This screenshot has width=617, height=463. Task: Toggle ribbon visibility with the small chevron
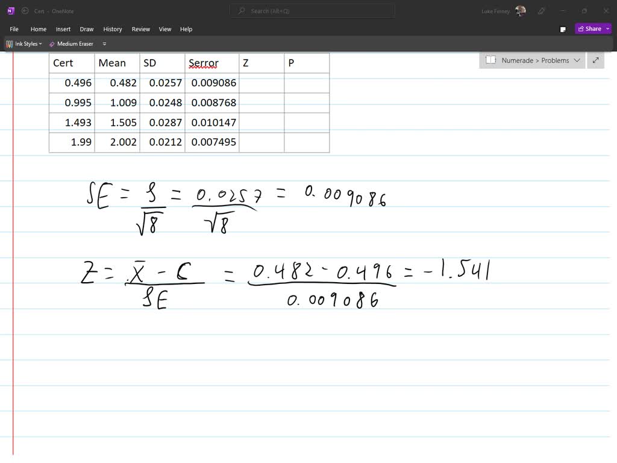pos(104,43)
